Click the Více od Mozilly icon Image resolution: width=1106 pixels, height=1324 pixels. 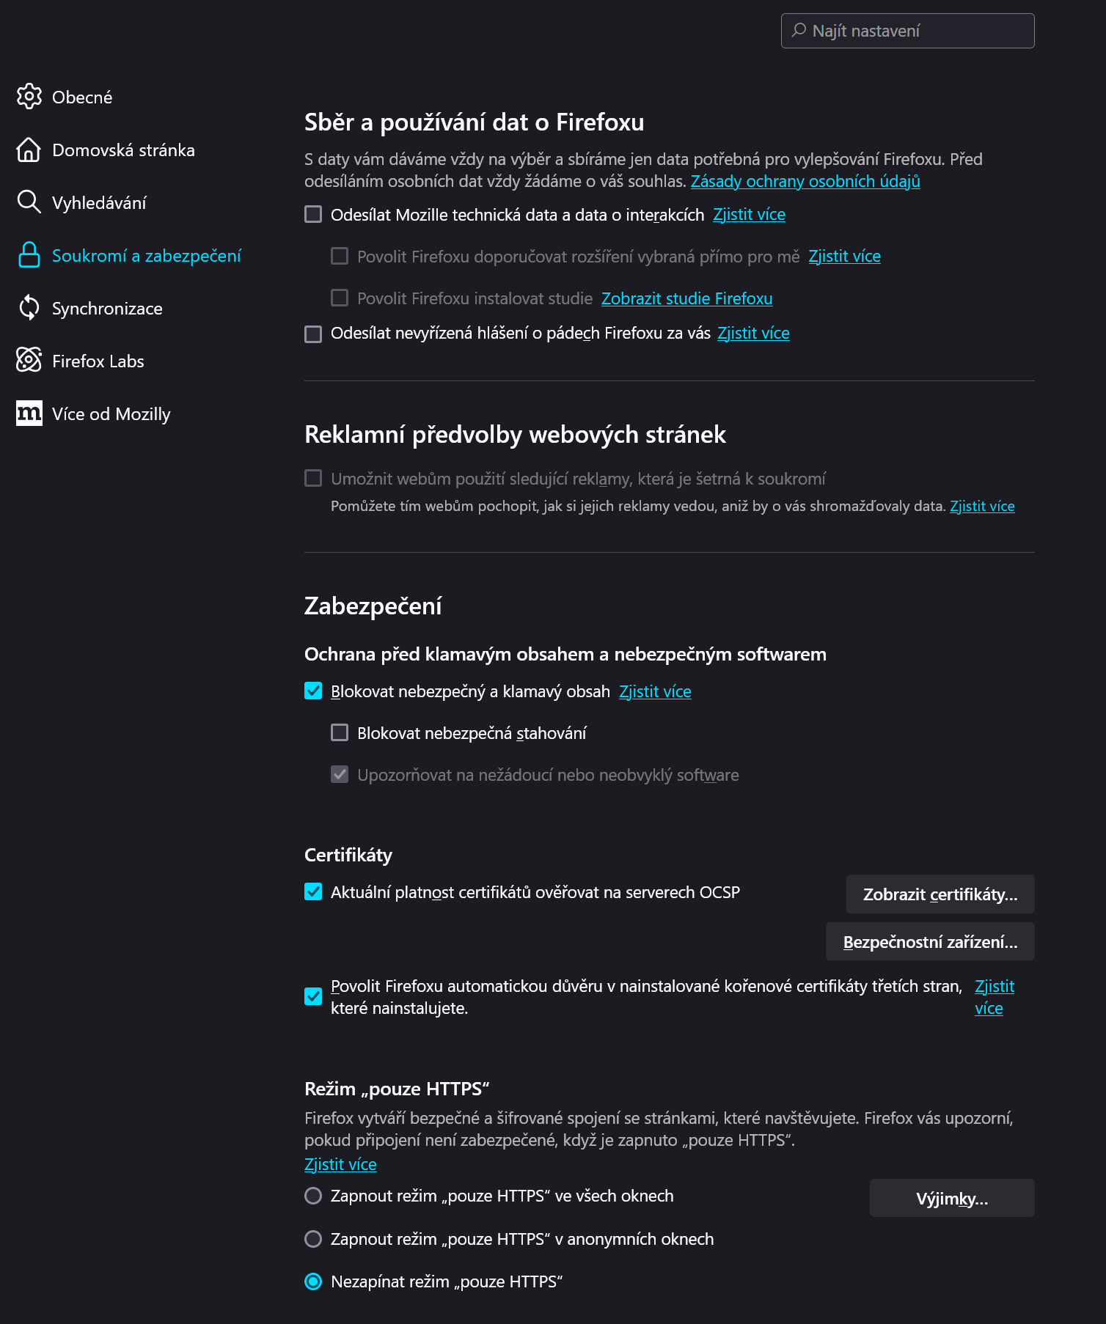coord(29,413)
